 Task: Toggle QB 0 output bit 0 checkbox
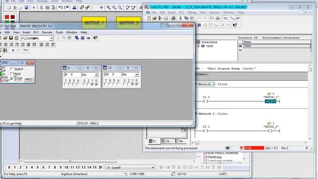[137, 84]
